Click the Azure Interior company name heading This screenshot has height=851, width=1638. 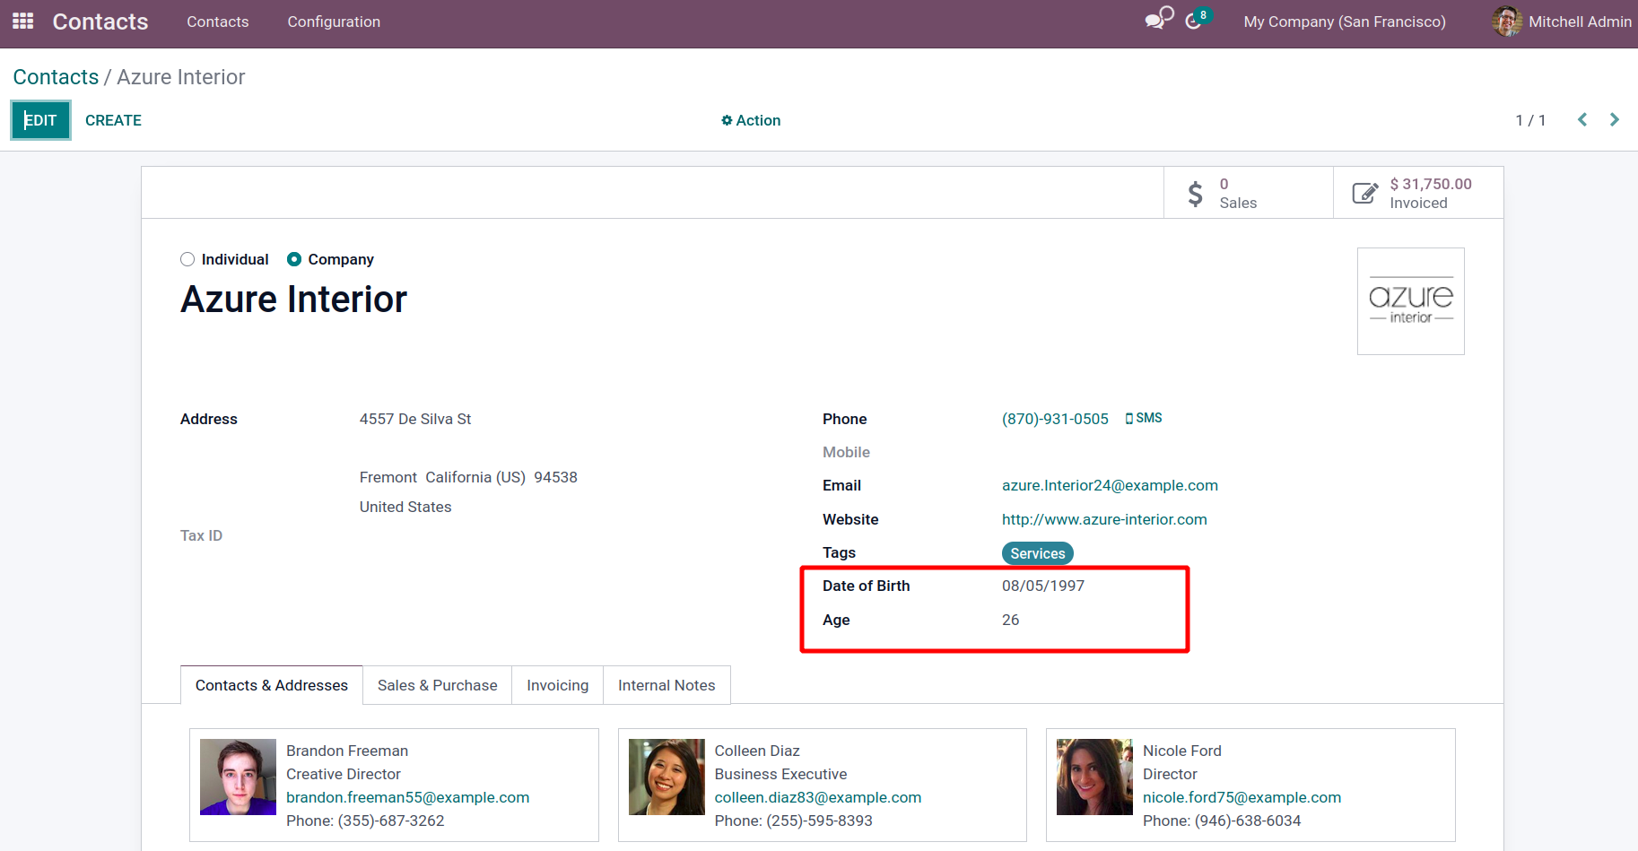point(293,300)
